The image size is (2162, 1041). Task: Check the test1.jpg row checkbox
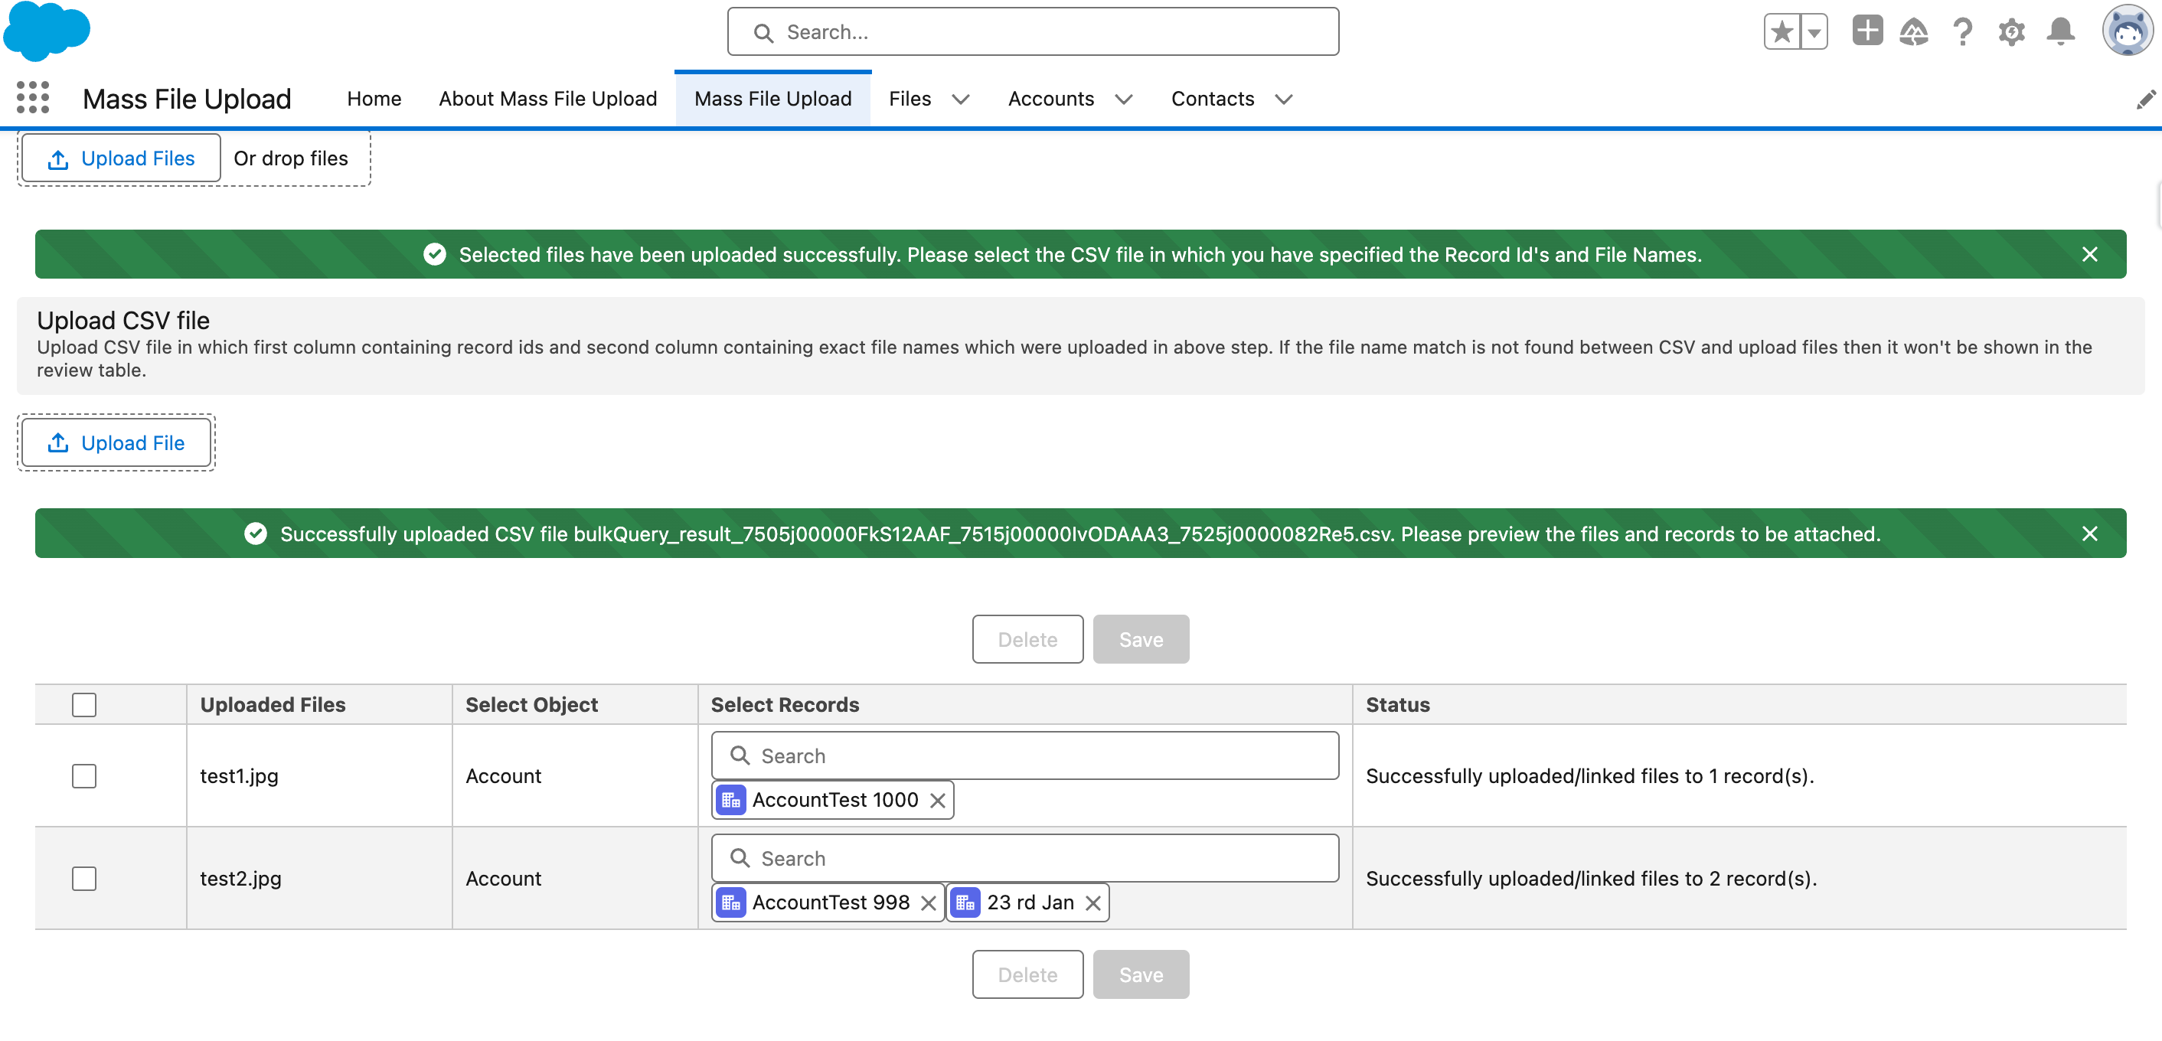tap(84, 776)
